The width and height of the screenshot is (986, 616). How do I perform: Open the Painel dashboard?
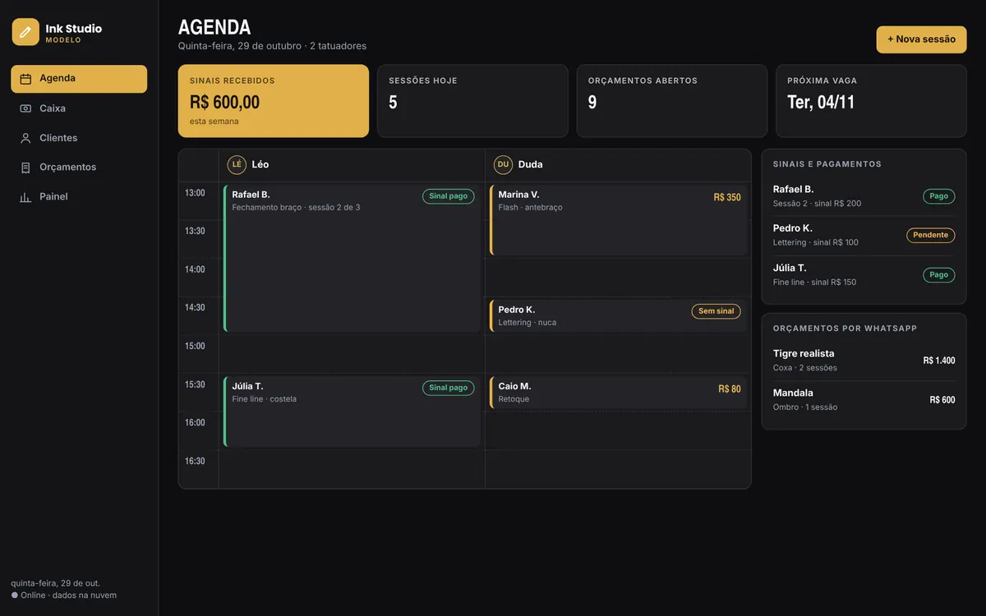click(x=79, y=197)
